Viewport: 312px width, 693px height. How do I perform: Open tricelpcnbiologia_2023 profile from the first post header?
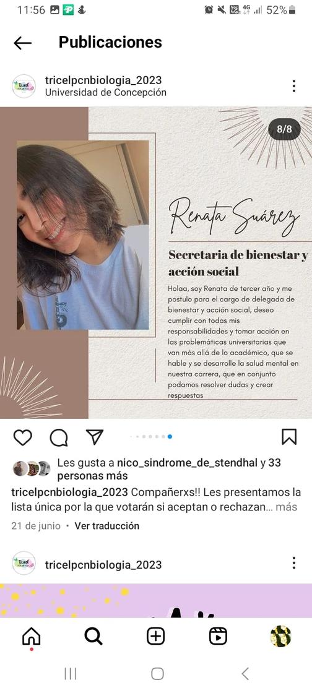click(x=103, y=80)
